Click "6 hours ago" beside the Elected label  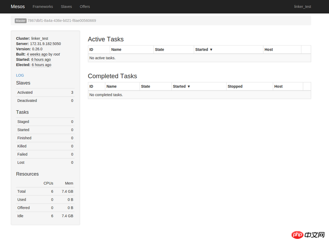coord(42,65)
